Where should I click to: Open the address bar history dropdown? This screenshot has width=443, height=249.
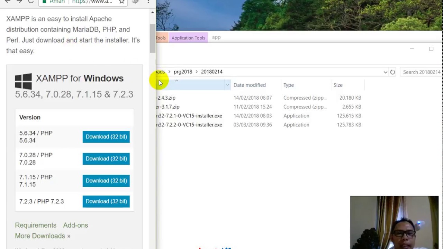(385, 72)
